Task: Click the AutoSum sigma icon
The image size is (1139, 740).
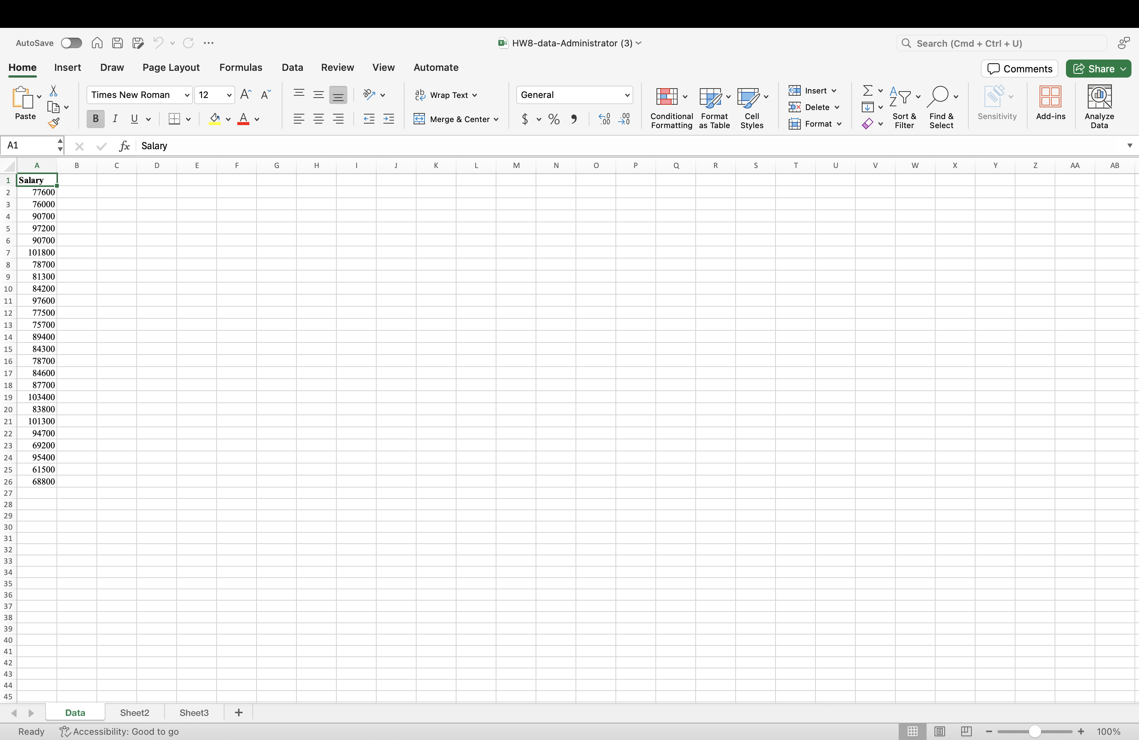Action: tap(867, 90)
